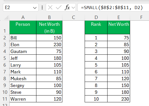Select the cell containing Larry

[x=23, y=65]
